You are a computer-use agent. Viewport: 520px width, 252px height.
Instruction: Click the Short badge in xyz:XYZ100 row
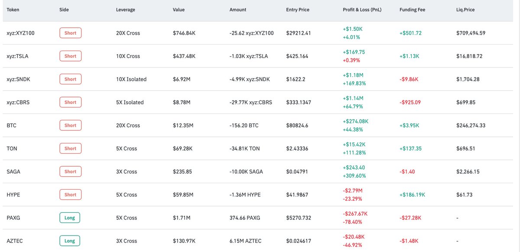click(x=70, y=33)
